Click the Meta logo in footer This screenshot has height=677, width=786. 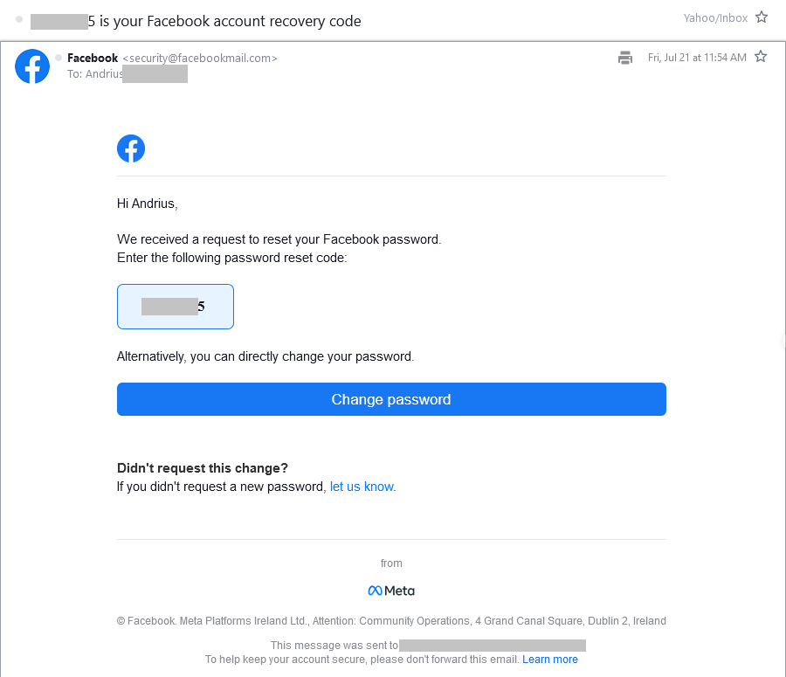click(x=391, y=591)
